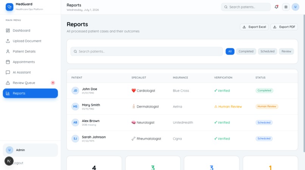This screenshot has width=305, height=170.
Task: Click the Blue Cross insurance cell
Action: (181, 91)
